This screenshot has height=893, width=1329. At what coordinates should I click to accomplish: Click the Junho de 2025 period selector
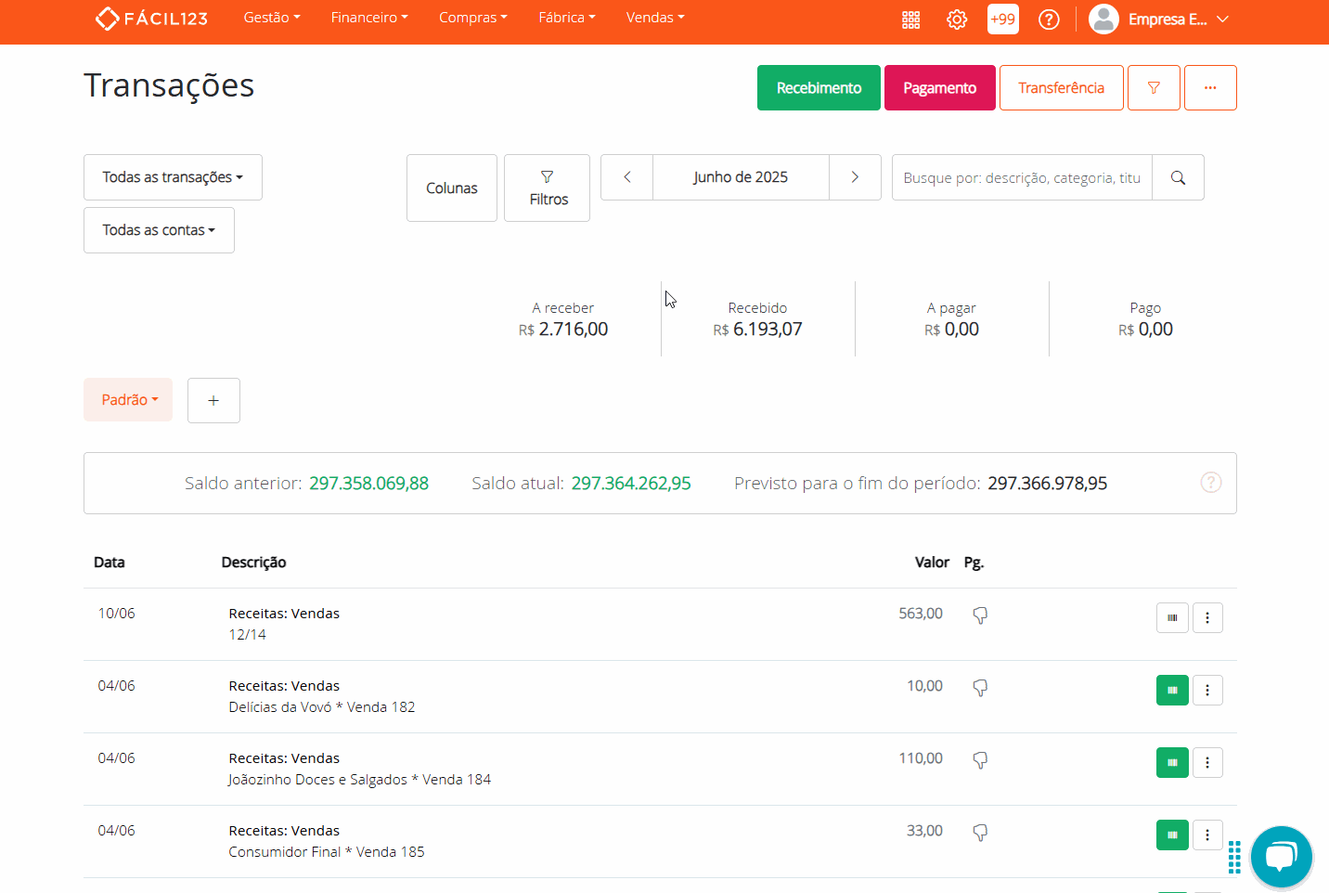741,177
